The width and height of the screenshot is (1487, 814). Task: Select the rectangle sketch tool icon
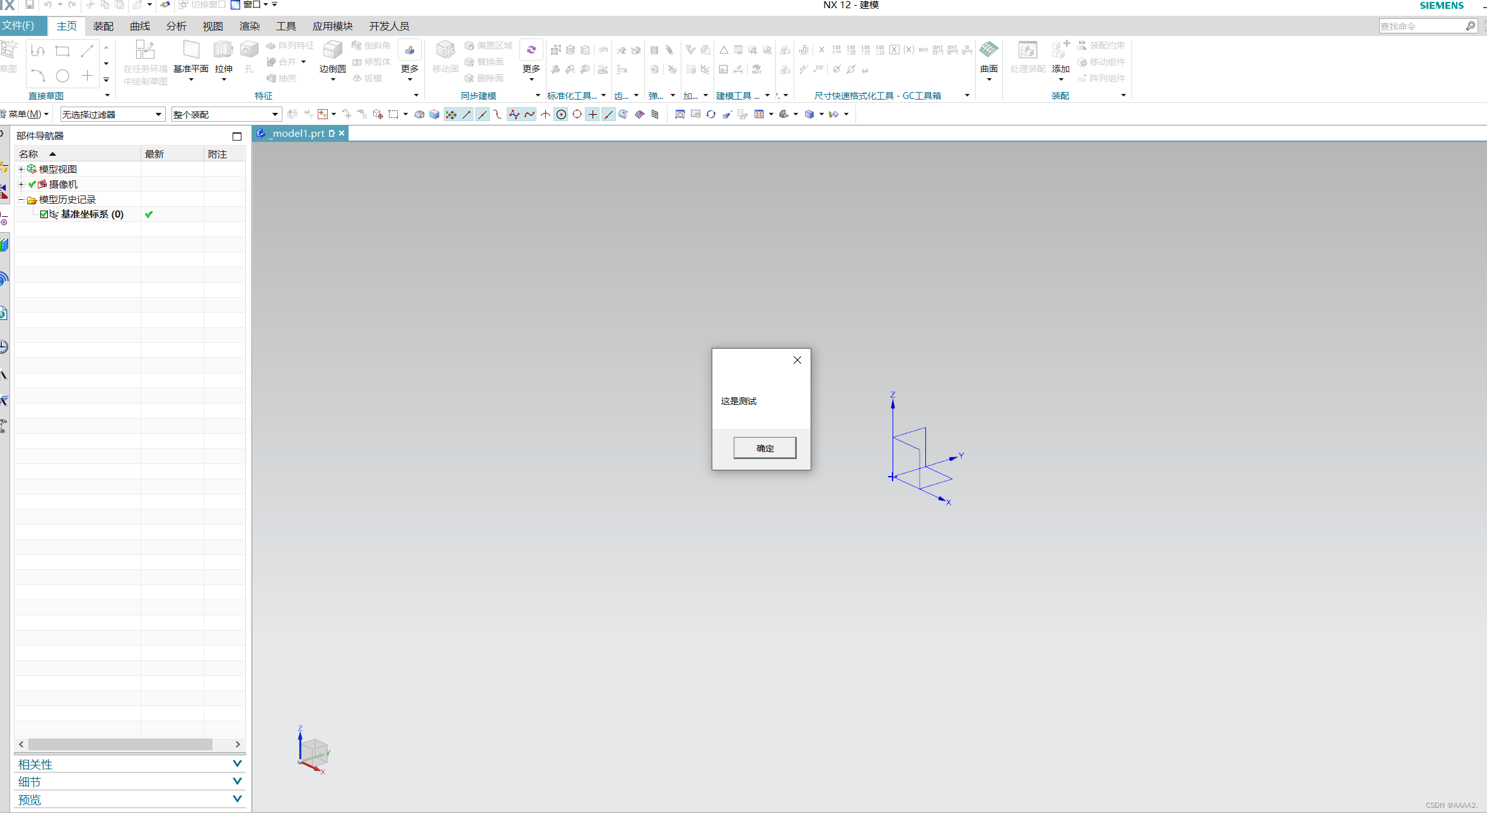coord(62,51)
